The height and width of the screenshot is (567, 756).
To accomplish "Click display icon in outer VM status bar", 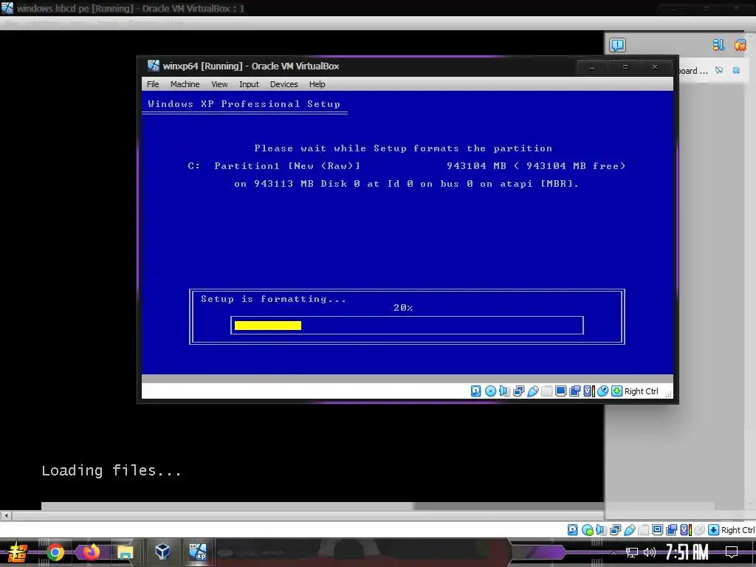I will point(657,530).
